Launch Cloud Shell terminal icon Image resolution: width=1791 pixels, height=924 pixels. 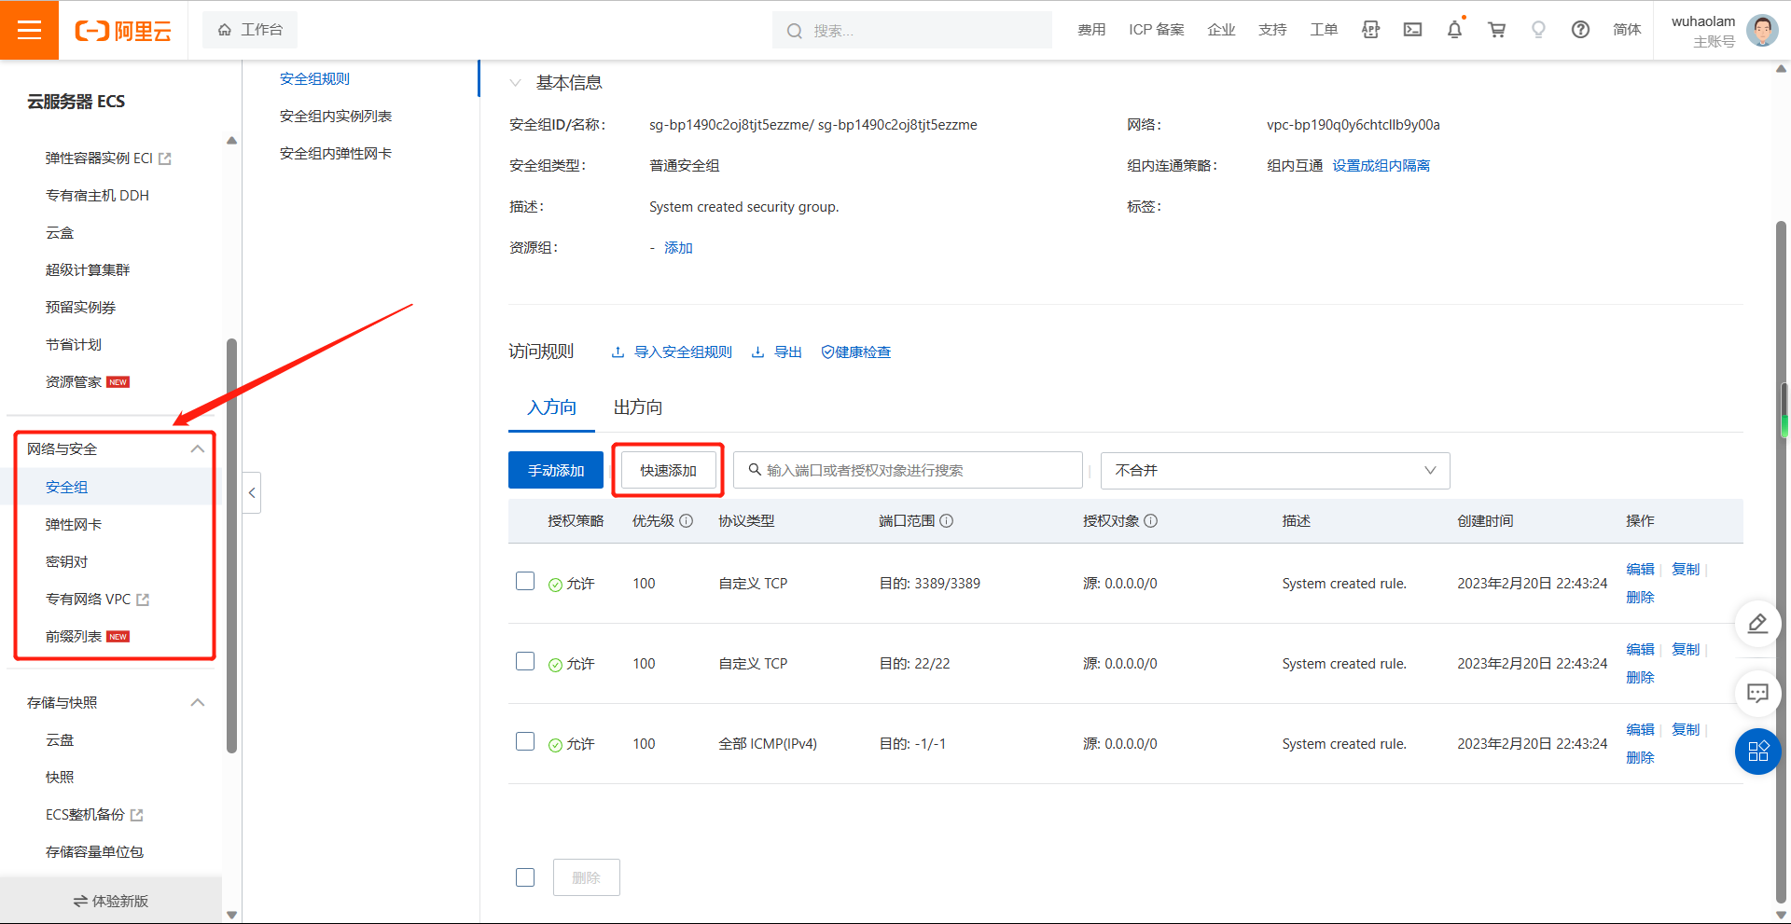coord(1412,30)
